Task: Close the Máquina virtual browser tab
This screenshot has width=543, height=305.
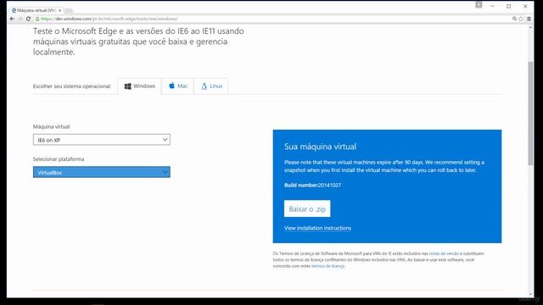Action: click(59, 10)
